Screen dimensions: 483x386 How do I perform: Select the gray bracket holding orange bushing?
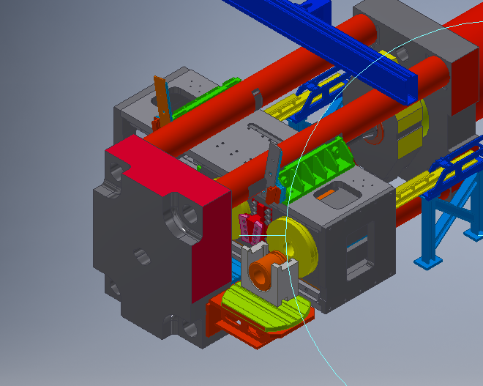point(278,286)
